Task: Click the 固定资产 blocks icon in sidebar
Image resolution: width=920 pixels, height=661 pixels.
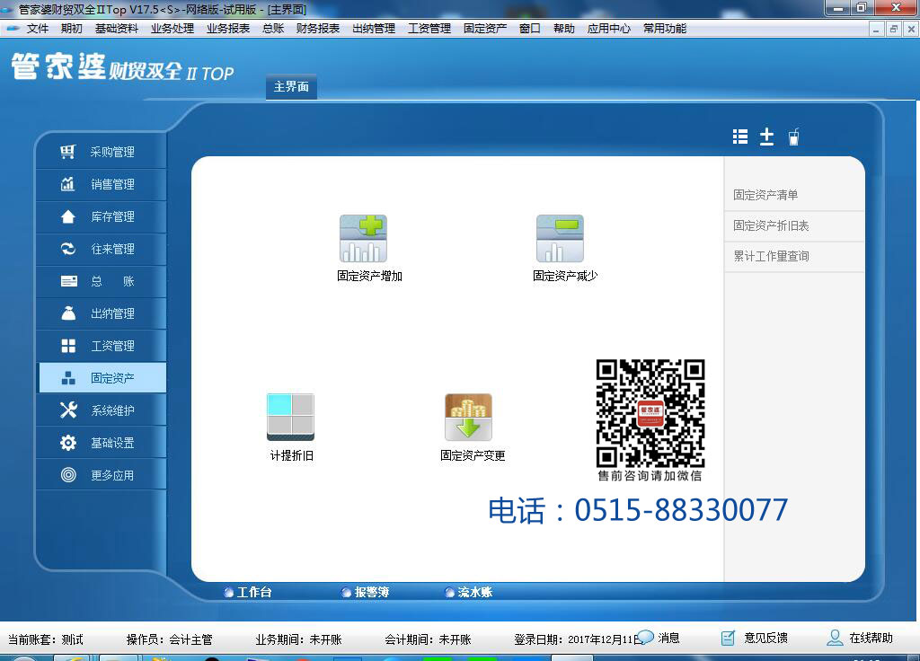Action: tap(68, 378)
